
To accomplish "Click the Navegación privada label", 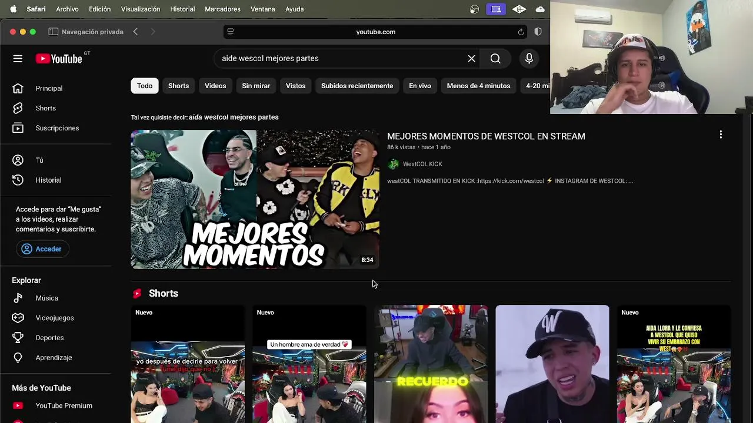I will point(92,32).
